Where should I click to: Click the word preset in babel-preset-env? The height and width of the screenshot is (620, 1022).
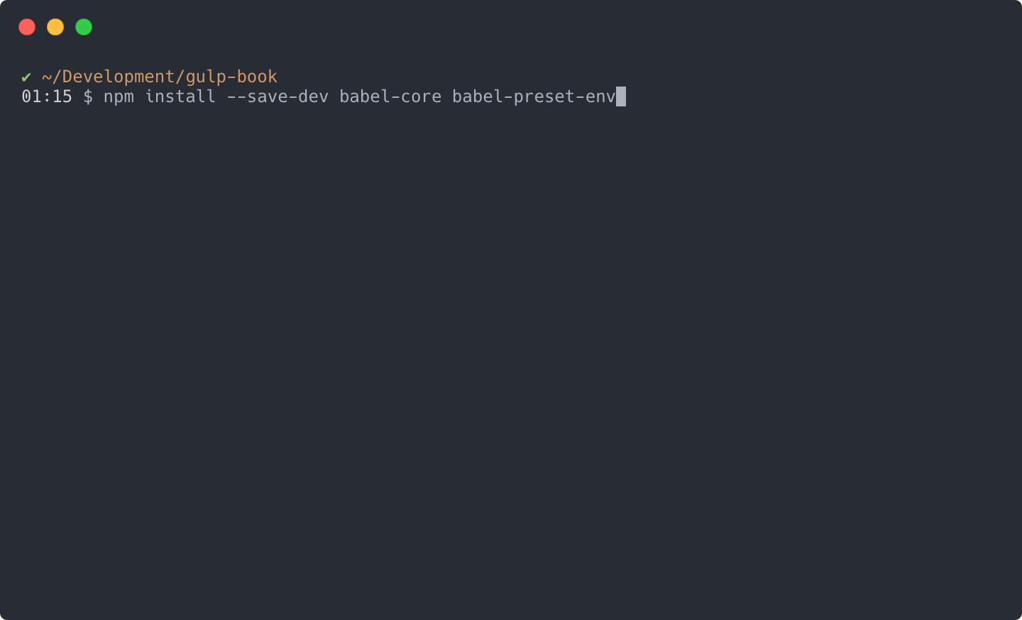544,97
